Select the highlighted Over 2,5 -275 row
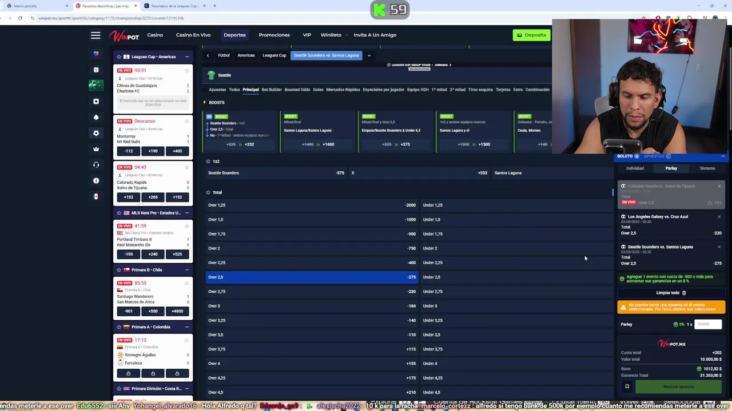Image resolution: width=732 pixels, height=411 pixels. point(312,277)
